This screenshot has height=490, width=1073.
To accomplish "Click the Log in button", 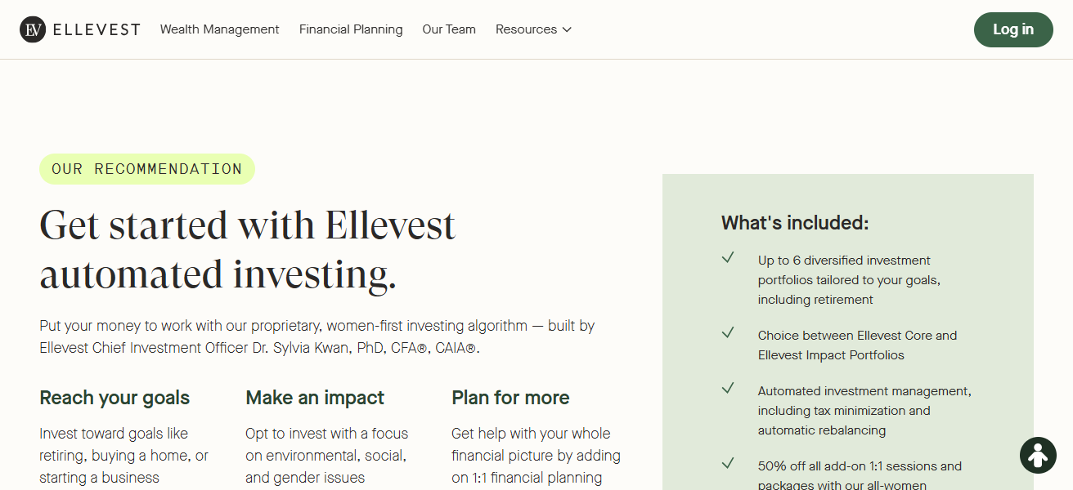I will 1013,29.
